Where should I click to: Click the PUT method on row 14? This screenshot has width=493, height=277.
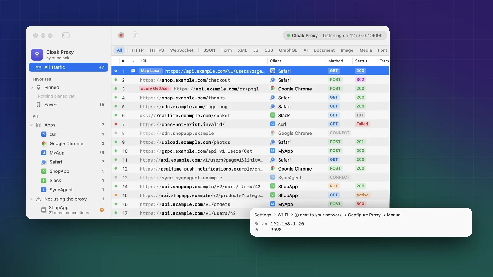pos(334,186)
